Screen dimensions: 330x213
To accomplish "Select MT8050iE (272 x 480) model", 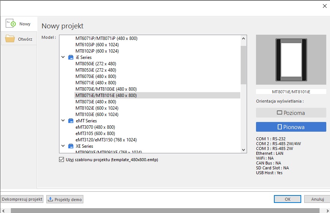I will [96, 64].
